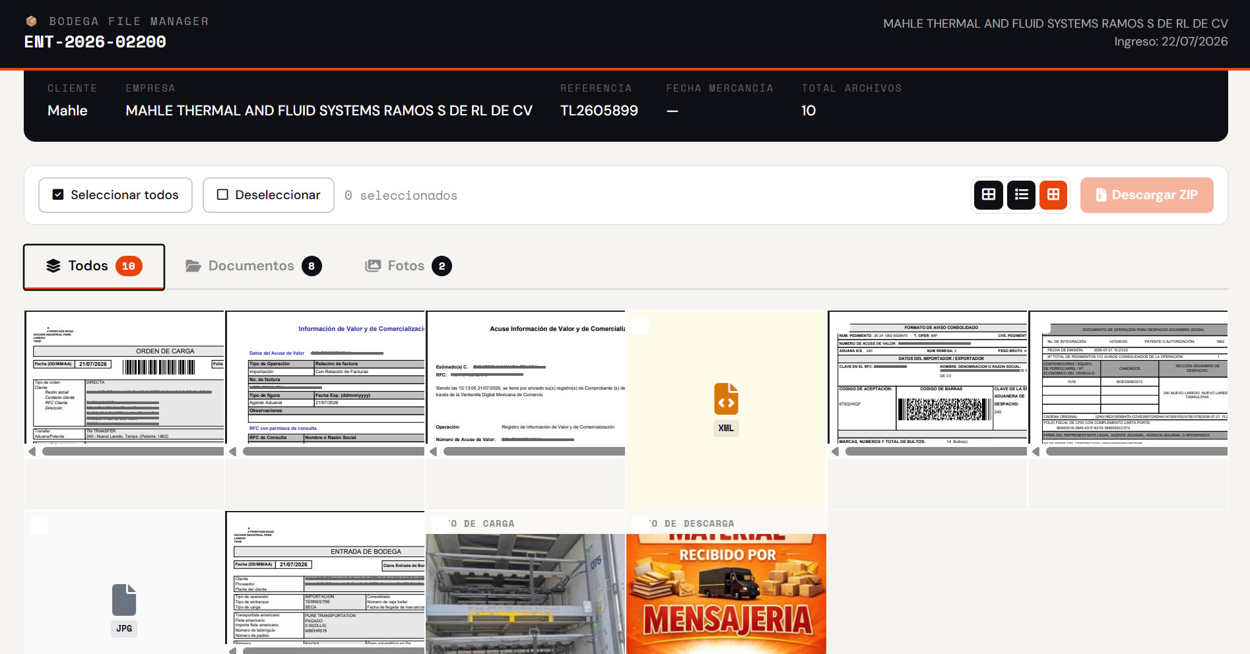This screenshot has height=654, width=1250.
Task: Click 0 seleccionados counter text
Action: [x=401, y=196]
